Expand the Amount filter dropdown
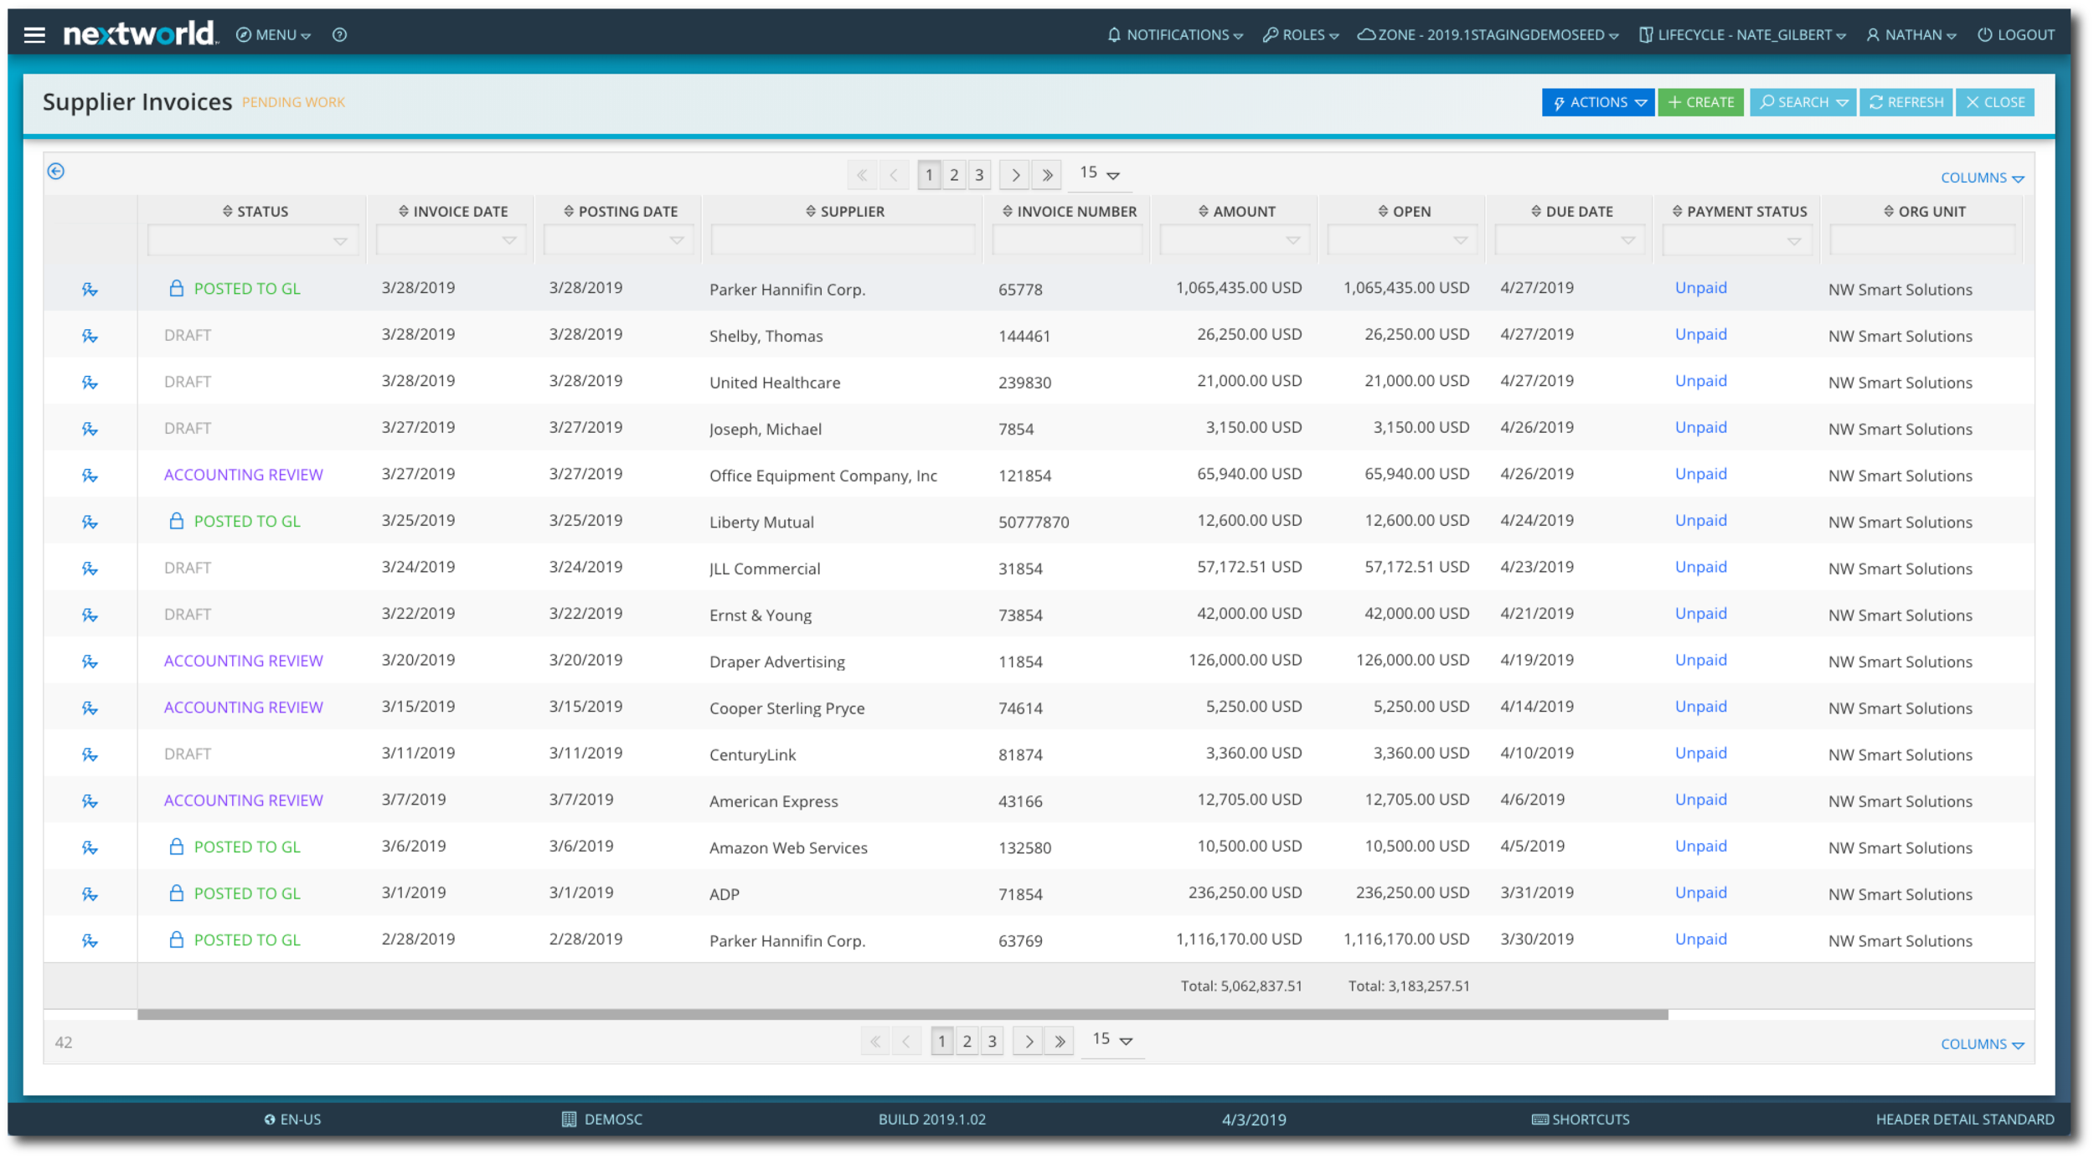2094x1158 pixels. coord(1293,240)
